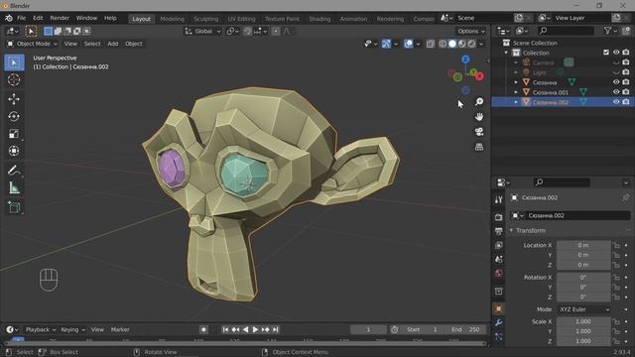This screenshot has width=635, height=357.
Task: Click the Location X value field
Action: [583, 245]
